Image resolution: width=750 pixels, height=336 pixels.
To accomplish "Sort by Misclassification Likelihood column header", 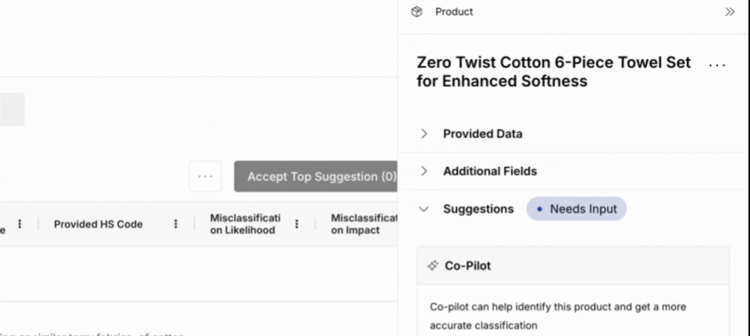I will point(245,224).
